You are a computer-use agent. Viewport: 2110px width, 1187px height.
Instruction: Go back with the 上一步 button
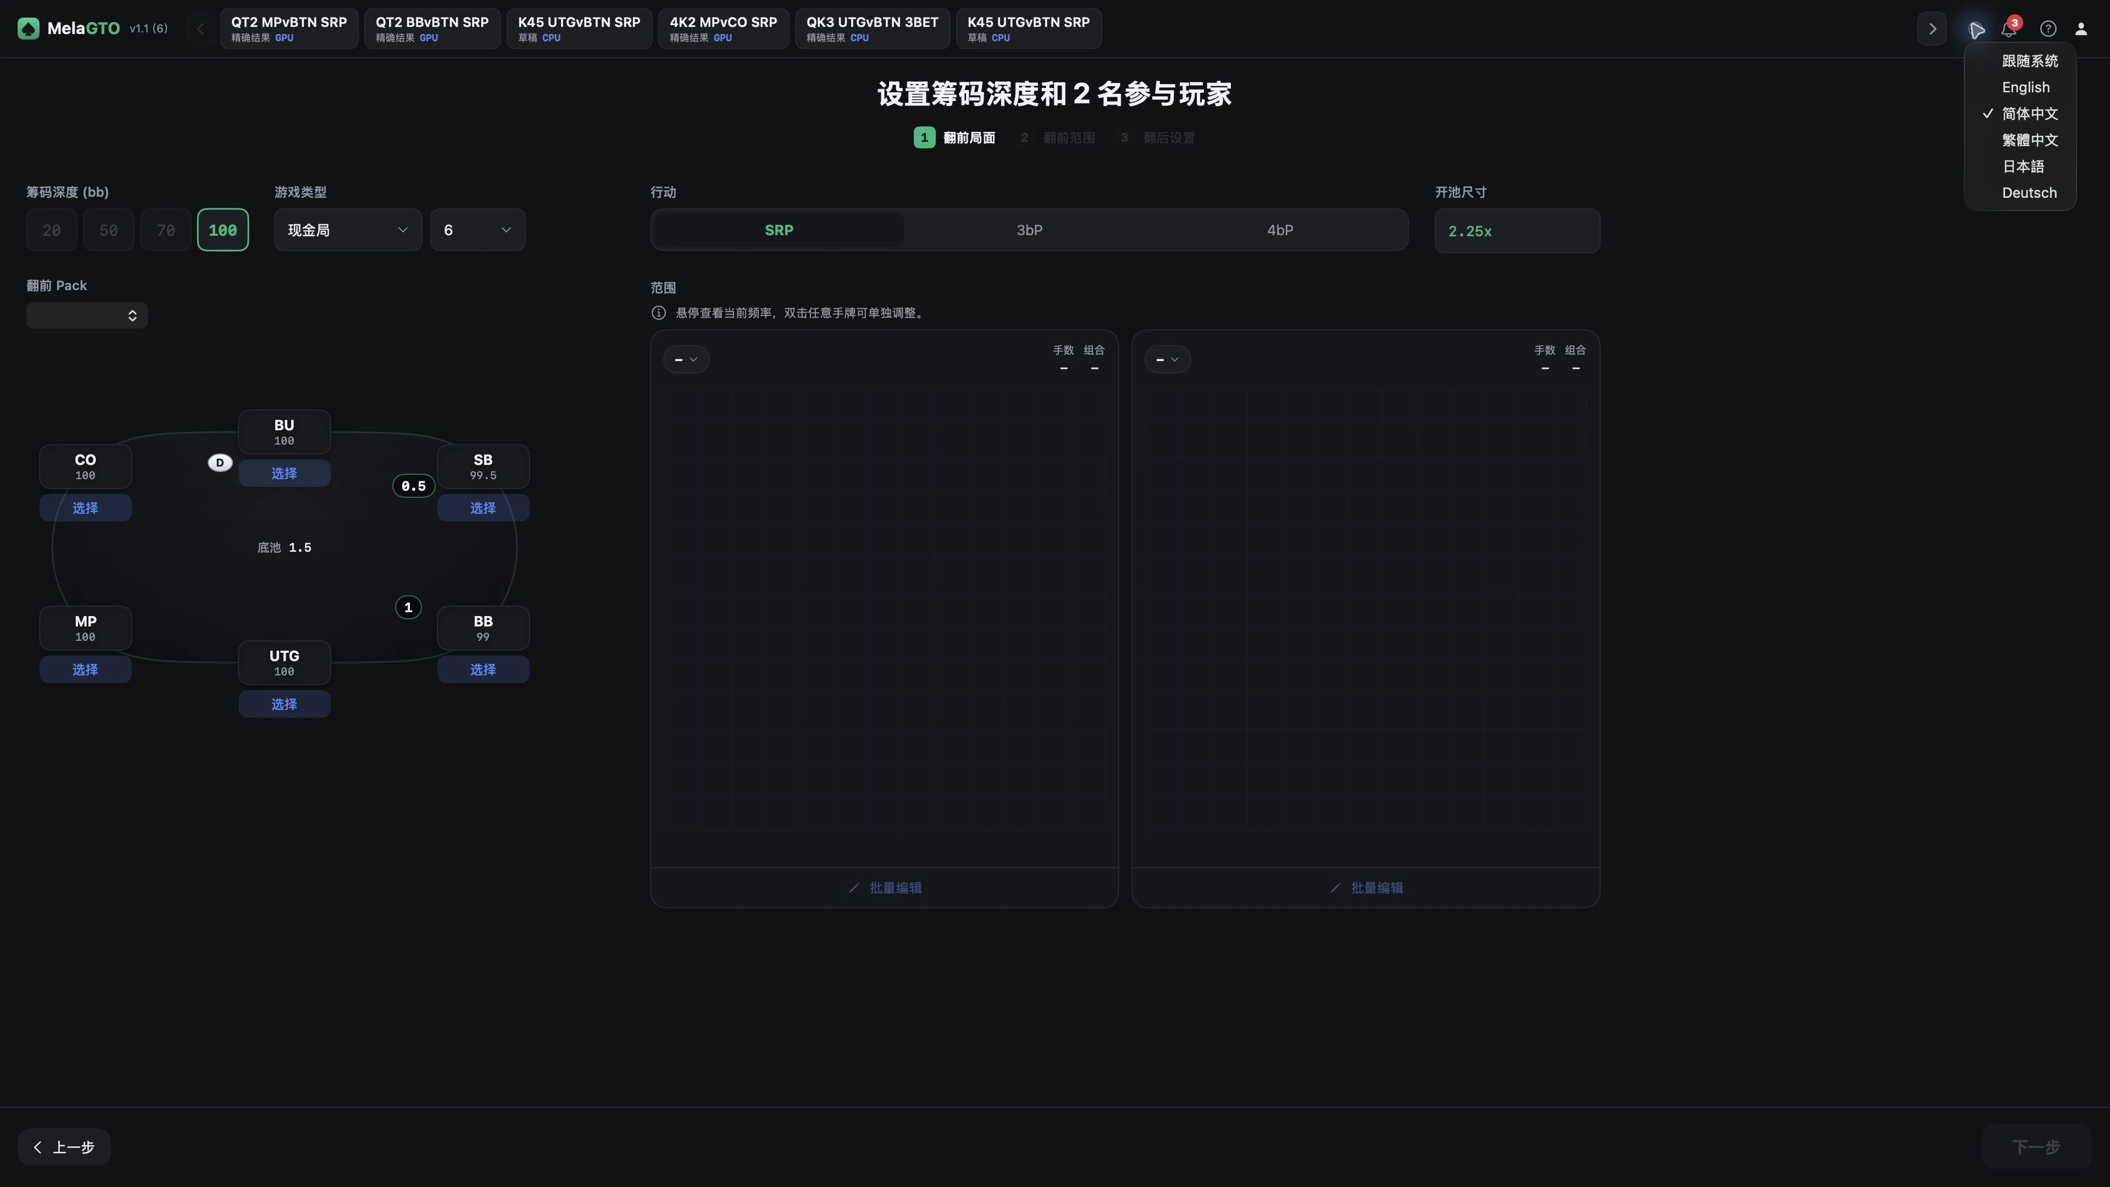64,1147
